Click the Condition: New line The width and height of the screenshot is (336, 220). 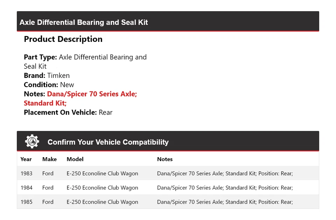49,85
